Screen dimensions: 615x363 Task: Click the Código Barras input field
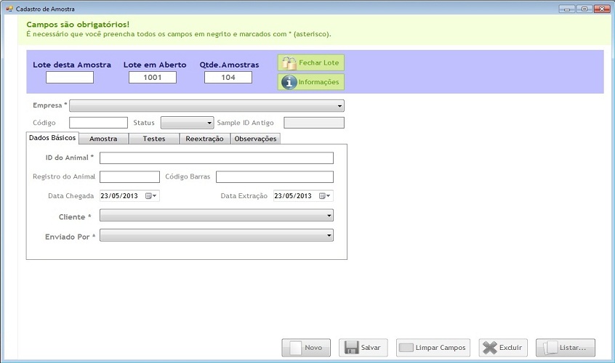(275, 177)
